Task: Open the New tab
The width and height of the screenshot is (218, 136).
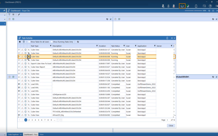Action: 42,135
